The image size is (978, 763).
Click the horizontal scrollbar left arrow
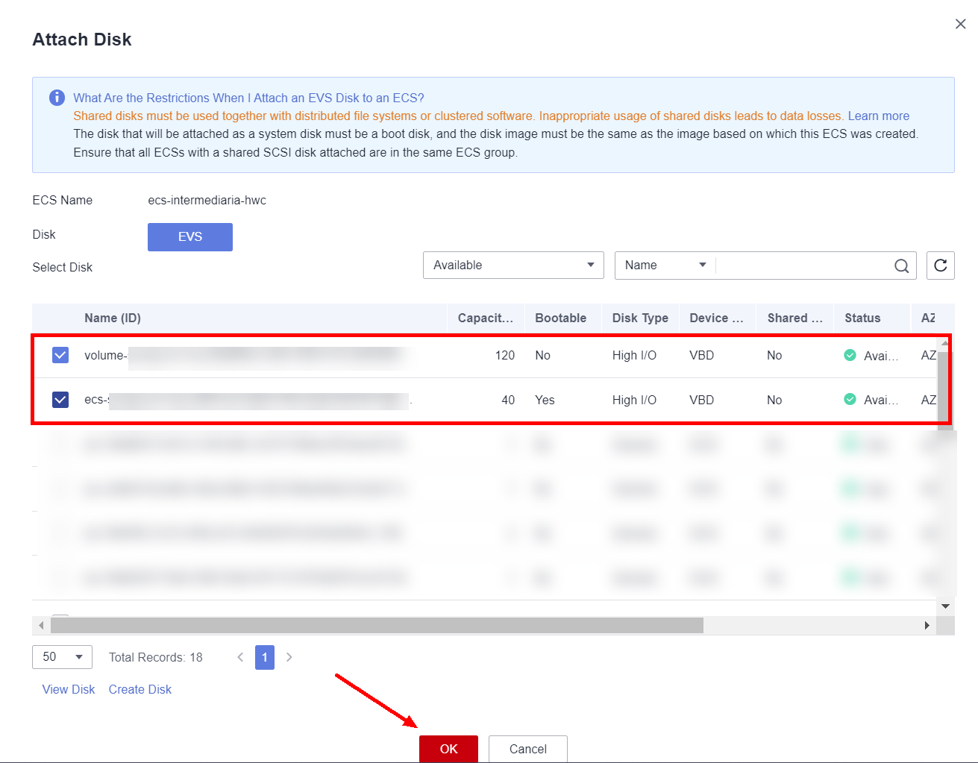41,625
